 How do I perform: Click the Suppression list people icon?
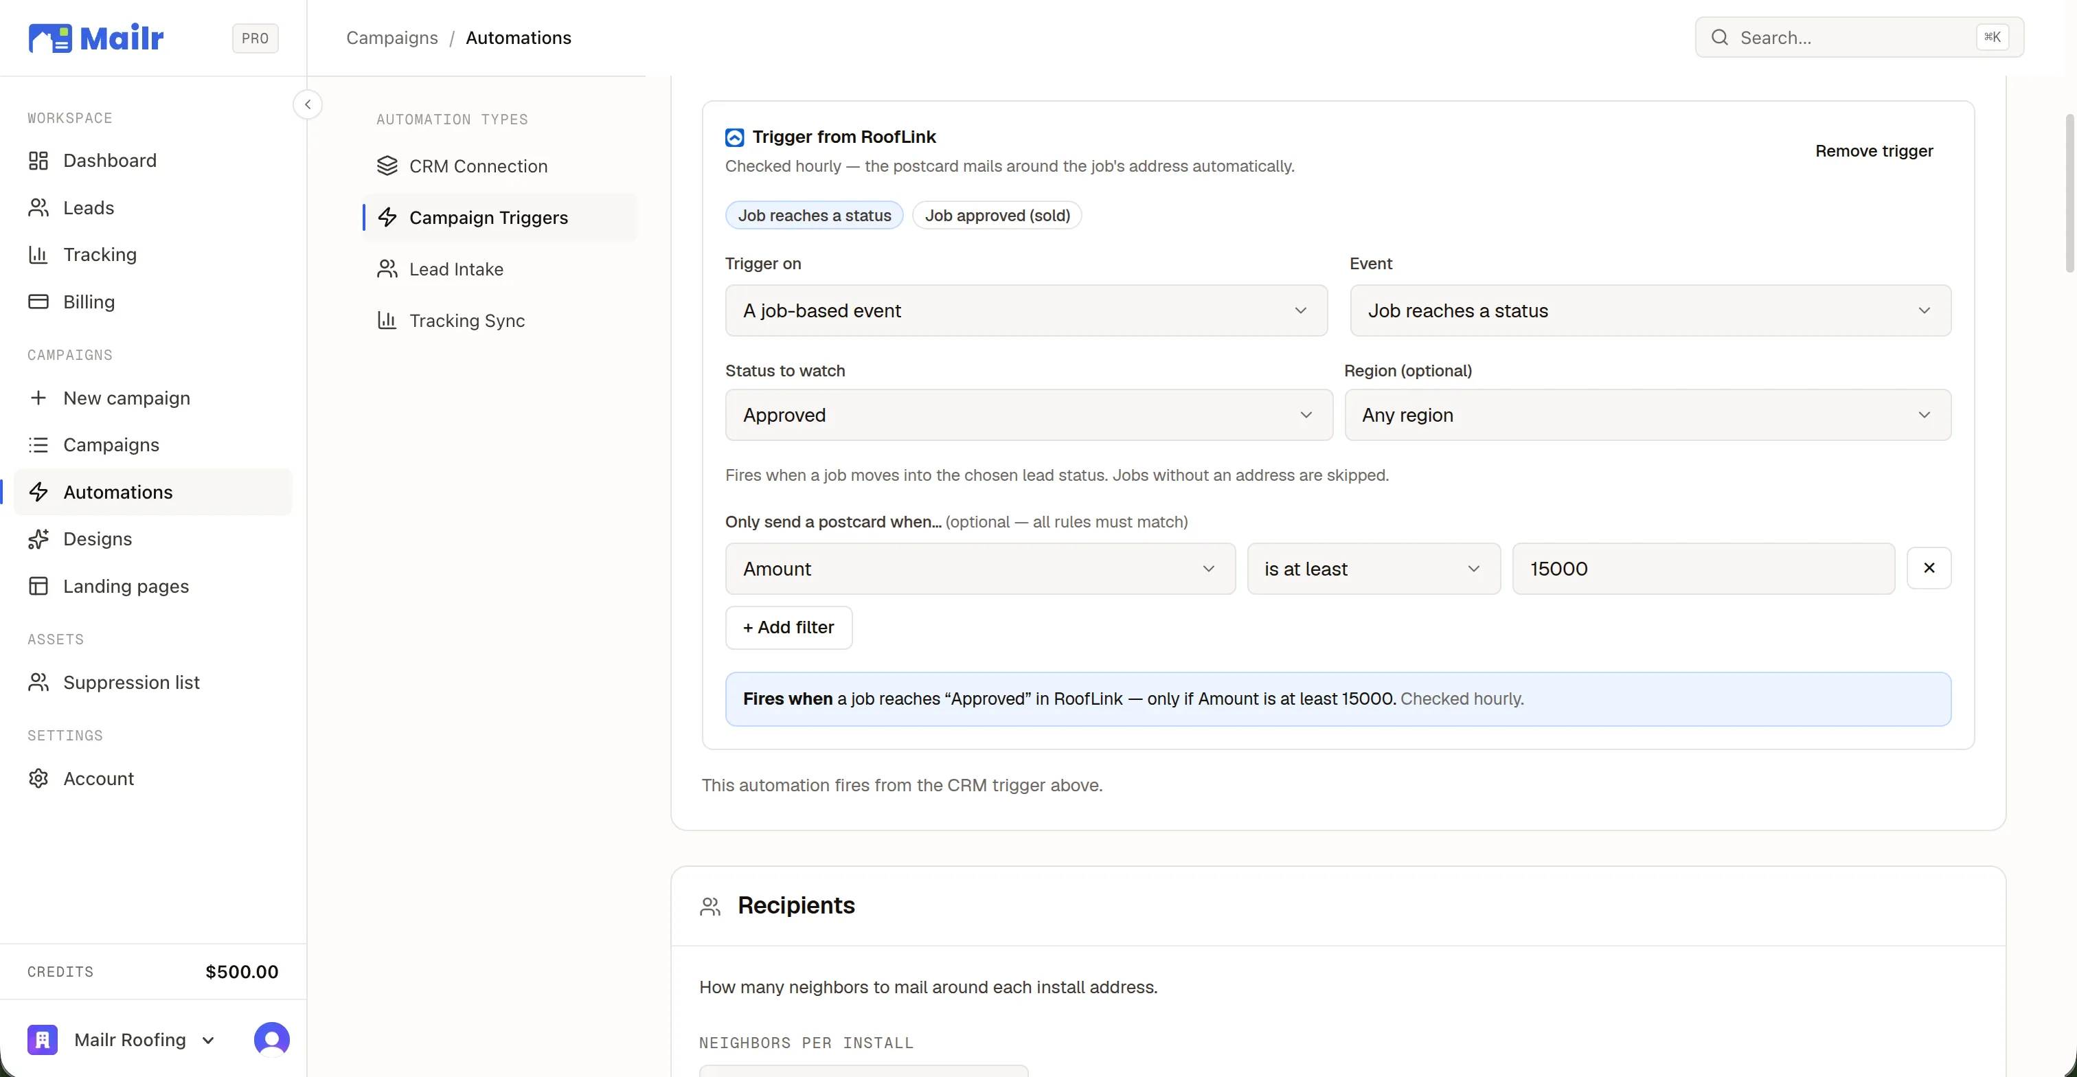click(38, 683)
